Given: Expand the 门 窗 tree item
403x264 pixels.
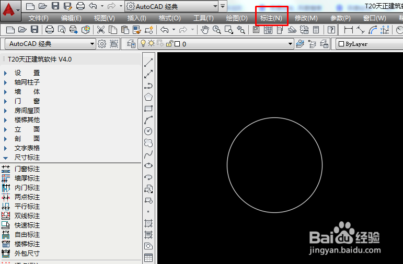Looking at the screenshot, I should [5, 101].
